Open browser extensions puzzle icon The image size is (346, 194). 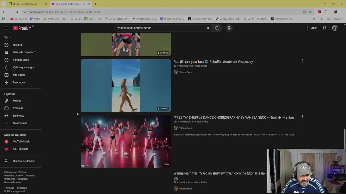click(x=326, y=12)
